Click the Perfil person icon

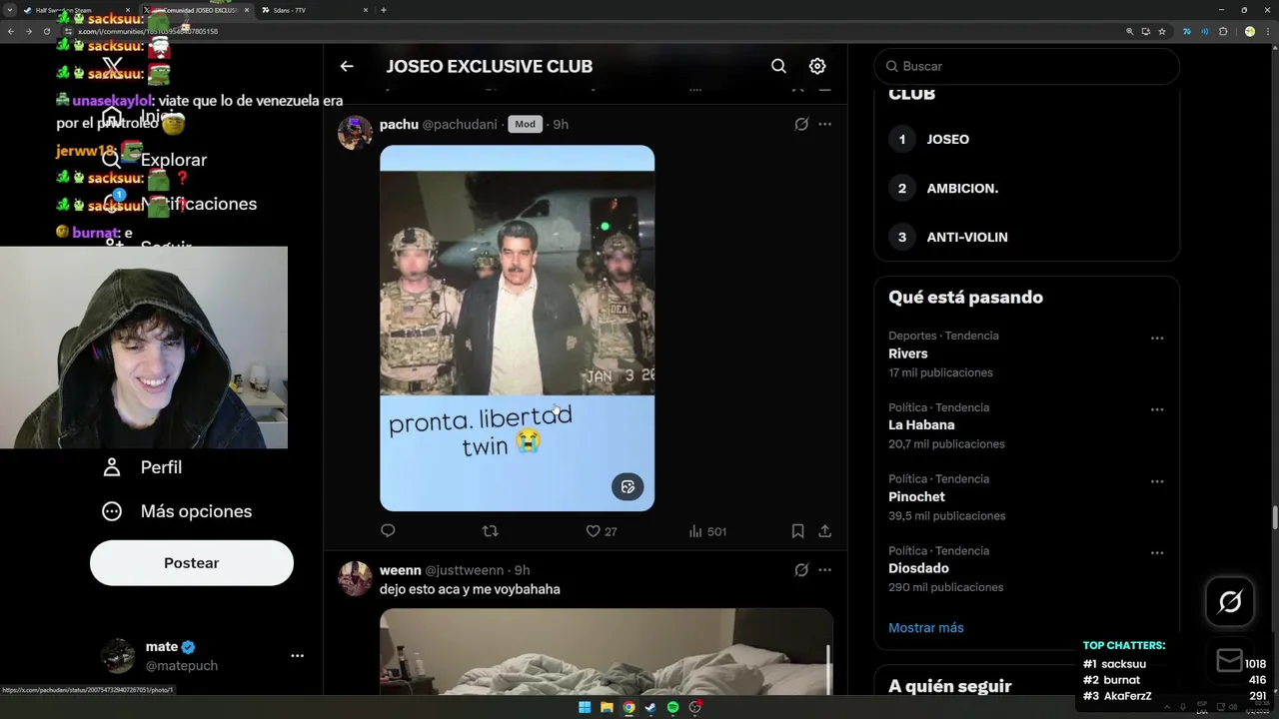click(112, 467)
